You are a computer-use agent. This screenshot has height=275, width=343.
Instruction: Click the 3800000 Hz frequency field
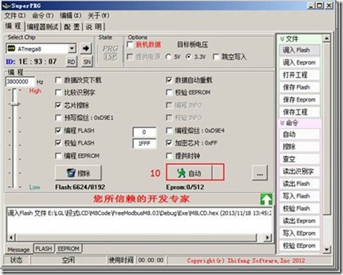point(20,82)
